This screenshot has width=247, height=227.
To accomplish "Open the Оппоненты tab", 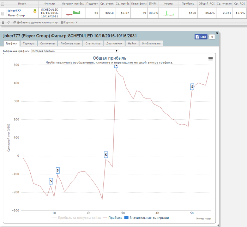I will pos(47,43).
